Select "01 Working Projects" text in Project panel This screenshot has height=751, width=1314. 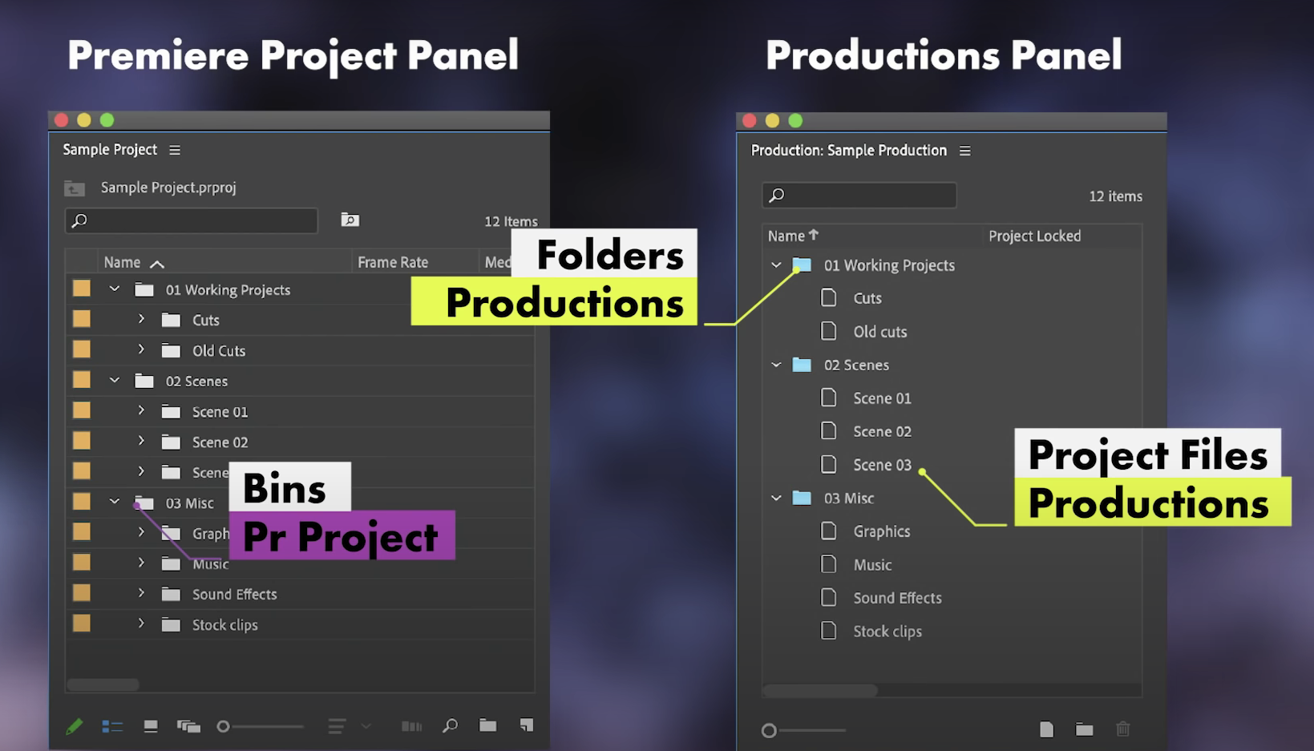(x=228, y=290)
